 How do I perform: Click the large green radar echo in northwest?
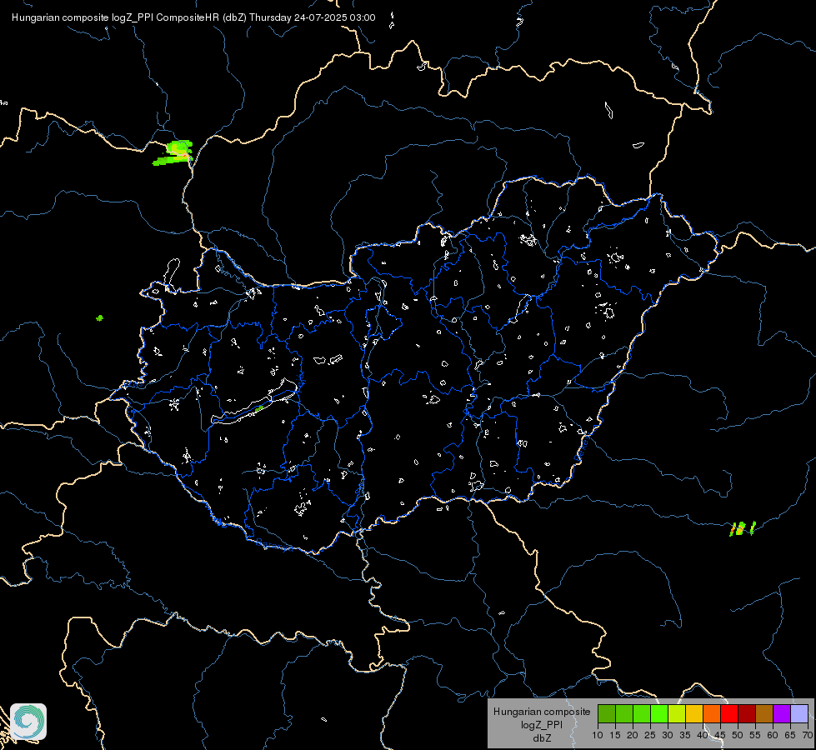point(175,153)
